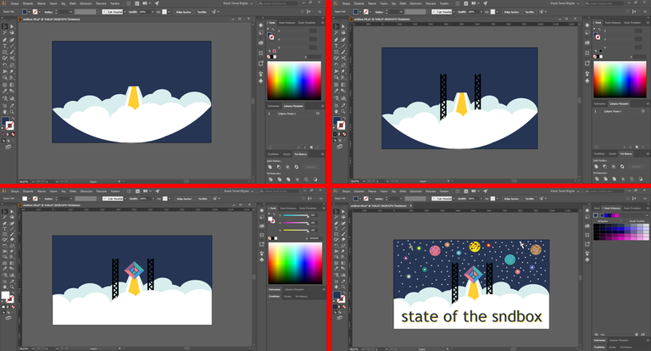Screen dimensions: 651x351
Task: Open Opaklık dropdown arrow in top-left control bar
Action: tap(153, 12)
